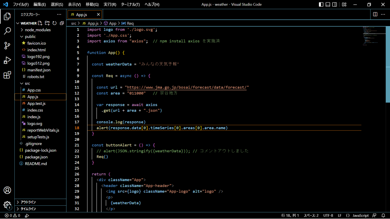
Task: Open 実行(R) menu
Action: tap(110, 5)
